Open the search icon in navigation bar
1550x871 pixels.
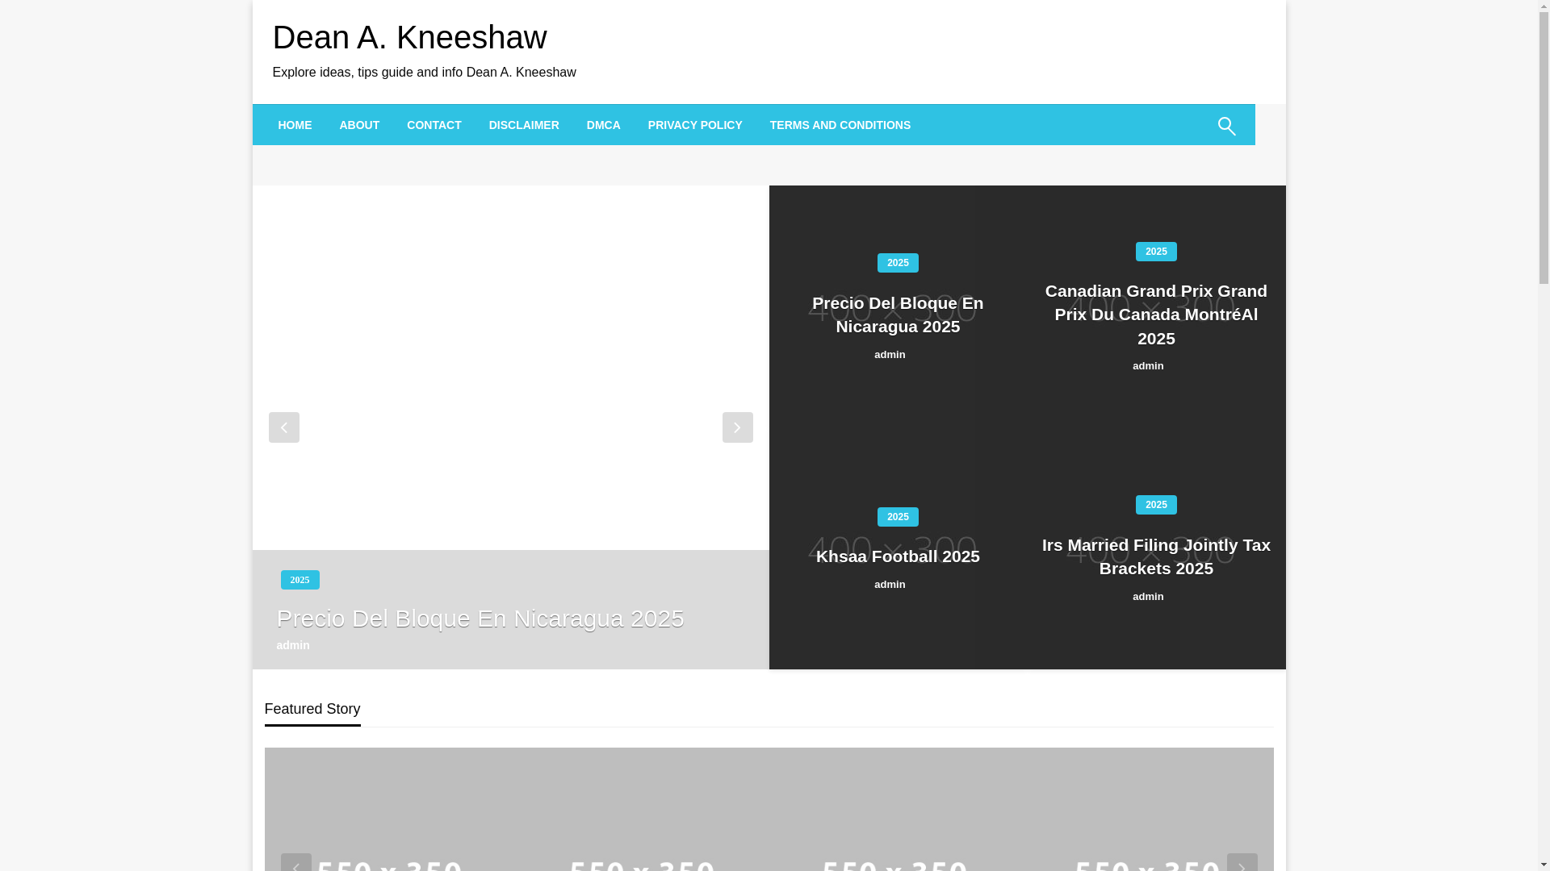(1226, 126)
